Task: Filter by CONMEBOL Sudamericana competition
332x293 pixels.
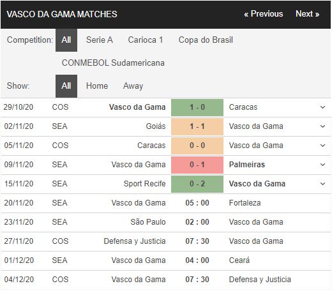Action: click(x=113, y=63)
